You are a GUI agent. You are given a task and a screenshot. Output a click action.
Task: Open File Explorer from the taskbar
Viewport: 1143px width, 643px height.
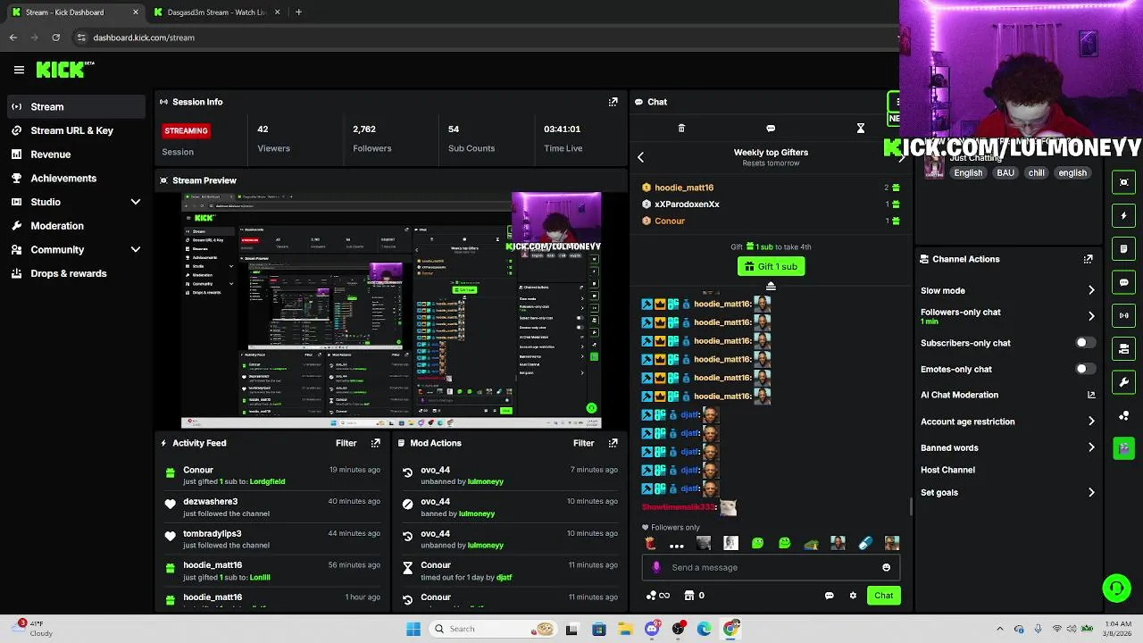coord(625,629)
